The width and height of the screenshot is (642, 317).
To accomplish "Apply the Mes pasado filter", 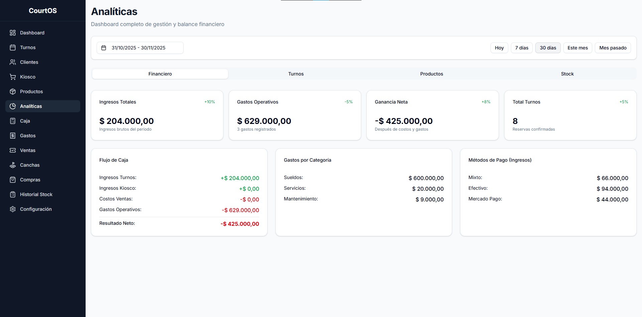I will point(613,48).
